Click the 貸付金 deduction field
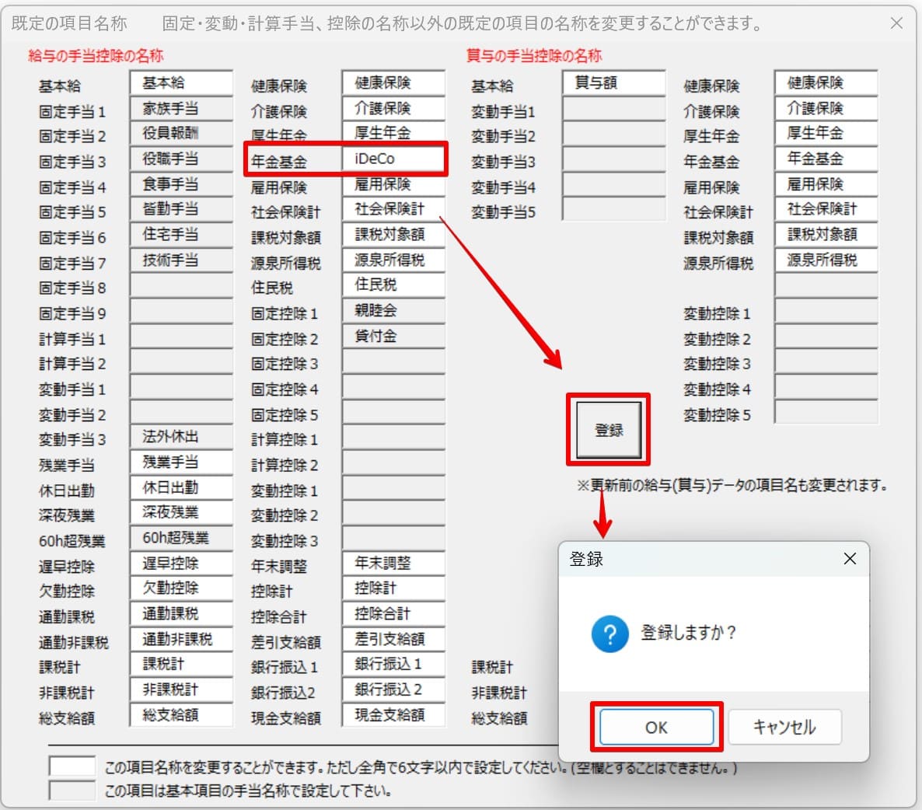This screenshot has width=922, height=810. click(x=393, y=336)
